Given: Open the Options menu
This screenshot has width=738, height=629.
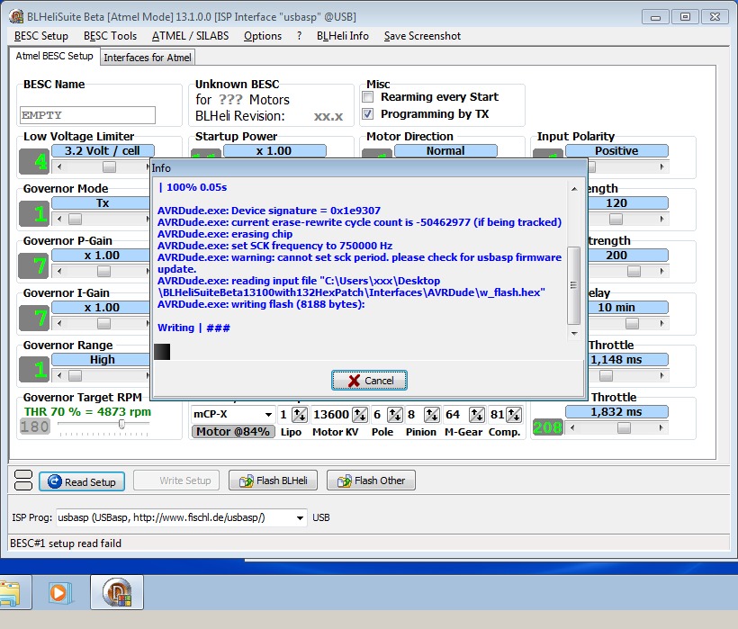Looking at the screenshot, I should point(262,36).
